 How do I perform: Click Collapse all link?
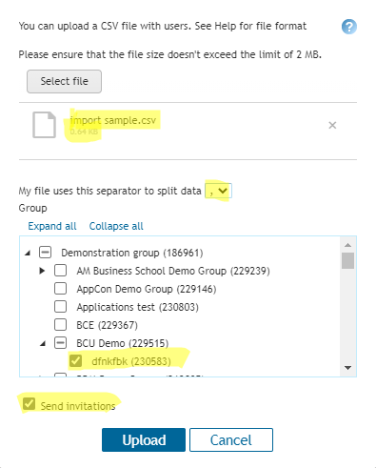point(116,226)
